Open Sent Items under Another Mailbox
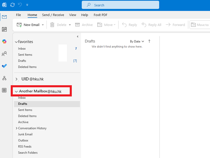The height and width of the screenshot is (158, 210). point(47,110)
